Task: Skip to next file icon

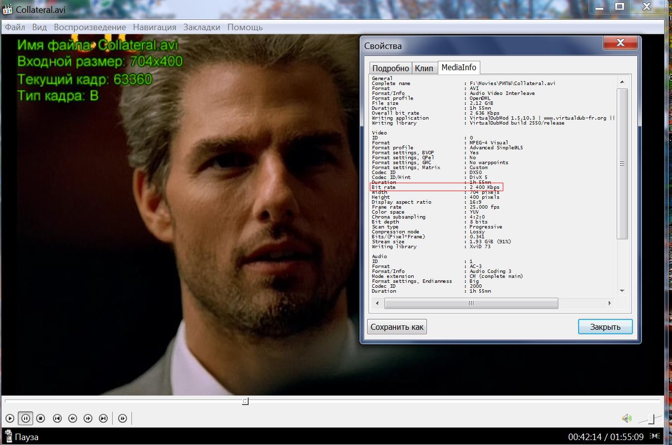Action: [x=103, y=418]
